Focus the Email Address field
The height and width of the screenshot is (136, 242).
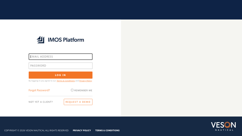pyautogui.click(x=61, y=57)
